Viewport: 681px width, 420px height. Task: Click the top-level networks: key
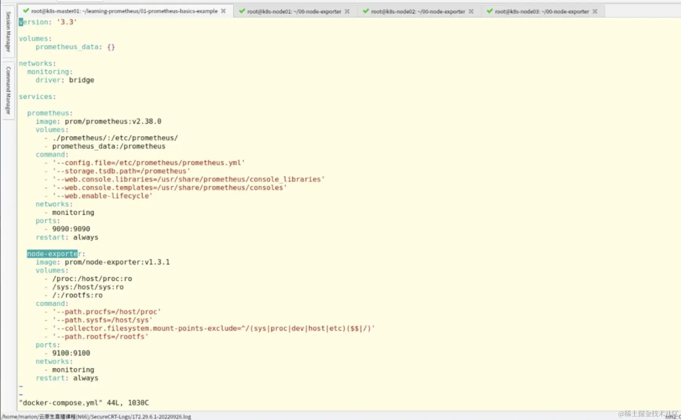(x=37, y=63)
